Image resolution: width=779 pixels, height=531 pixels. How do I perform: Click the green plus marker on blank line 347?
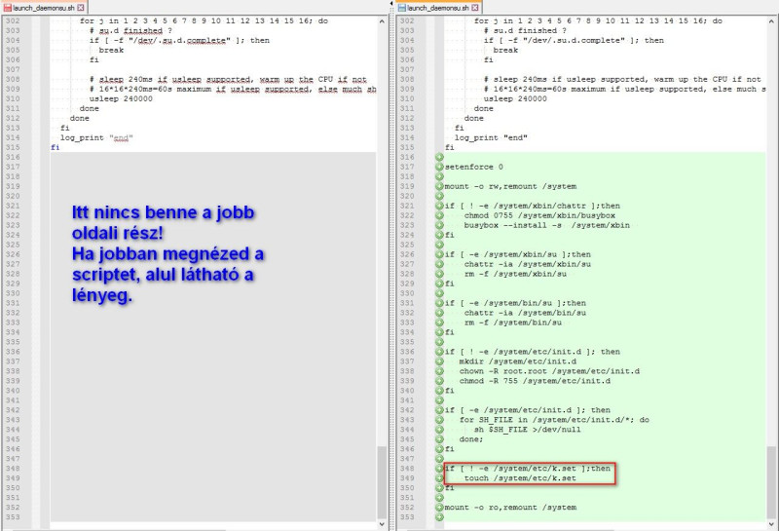[x=439, y=459]
